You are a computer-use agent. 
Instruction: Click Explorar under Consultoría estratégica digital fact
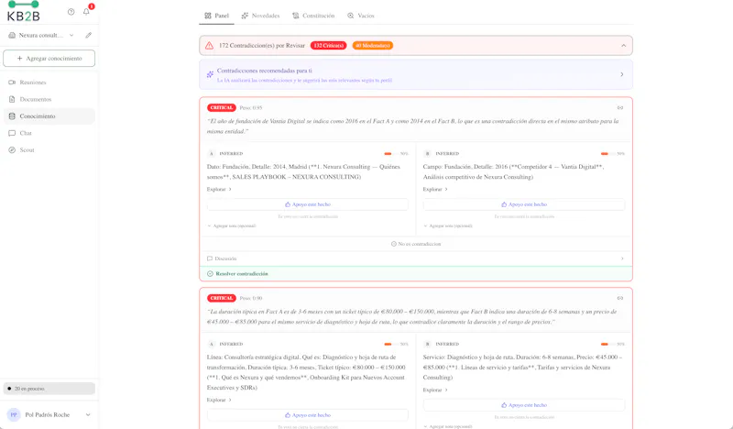point(219,400)
